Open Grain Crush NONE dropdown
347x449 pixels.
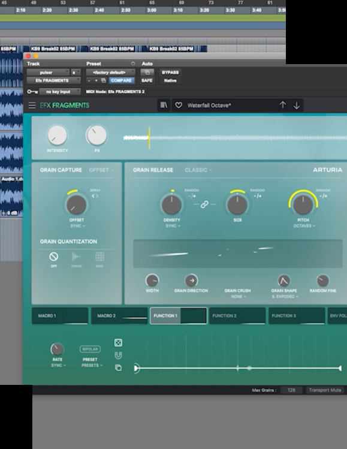[x=239, y=297]
